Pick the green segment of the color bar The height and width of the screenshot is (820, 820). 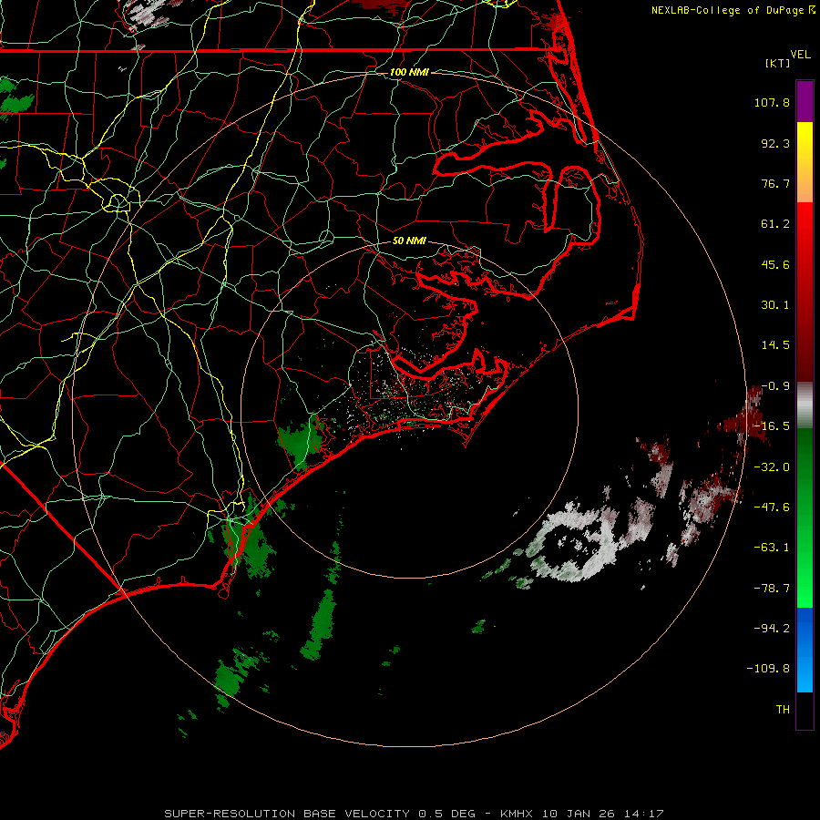pos(805,518)
